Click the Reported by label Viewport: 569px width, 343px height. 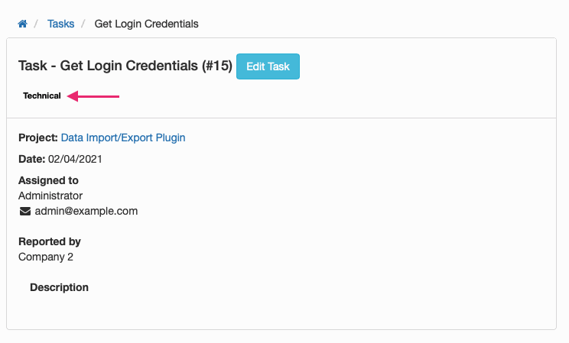[50, 242]
